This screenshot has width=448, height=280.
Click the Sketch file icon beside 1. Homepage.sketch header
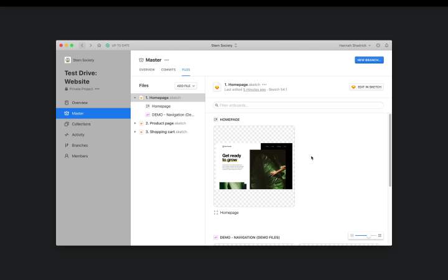tap(217, 87)
